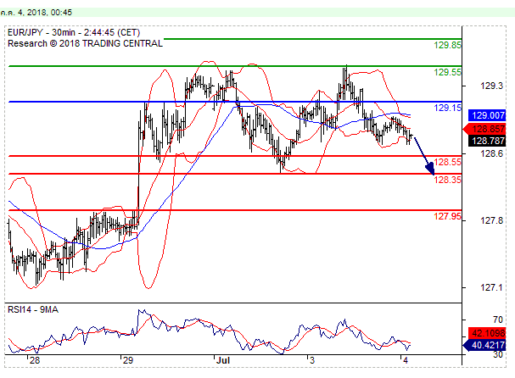Click the red 42.1098 RSI value tag
515x378 pixels.
487,333
